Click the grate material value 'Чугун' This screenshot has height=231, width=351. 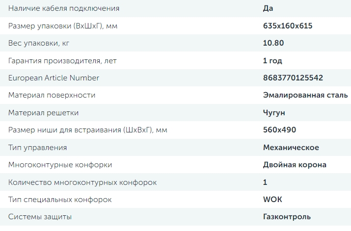(274, 113)
